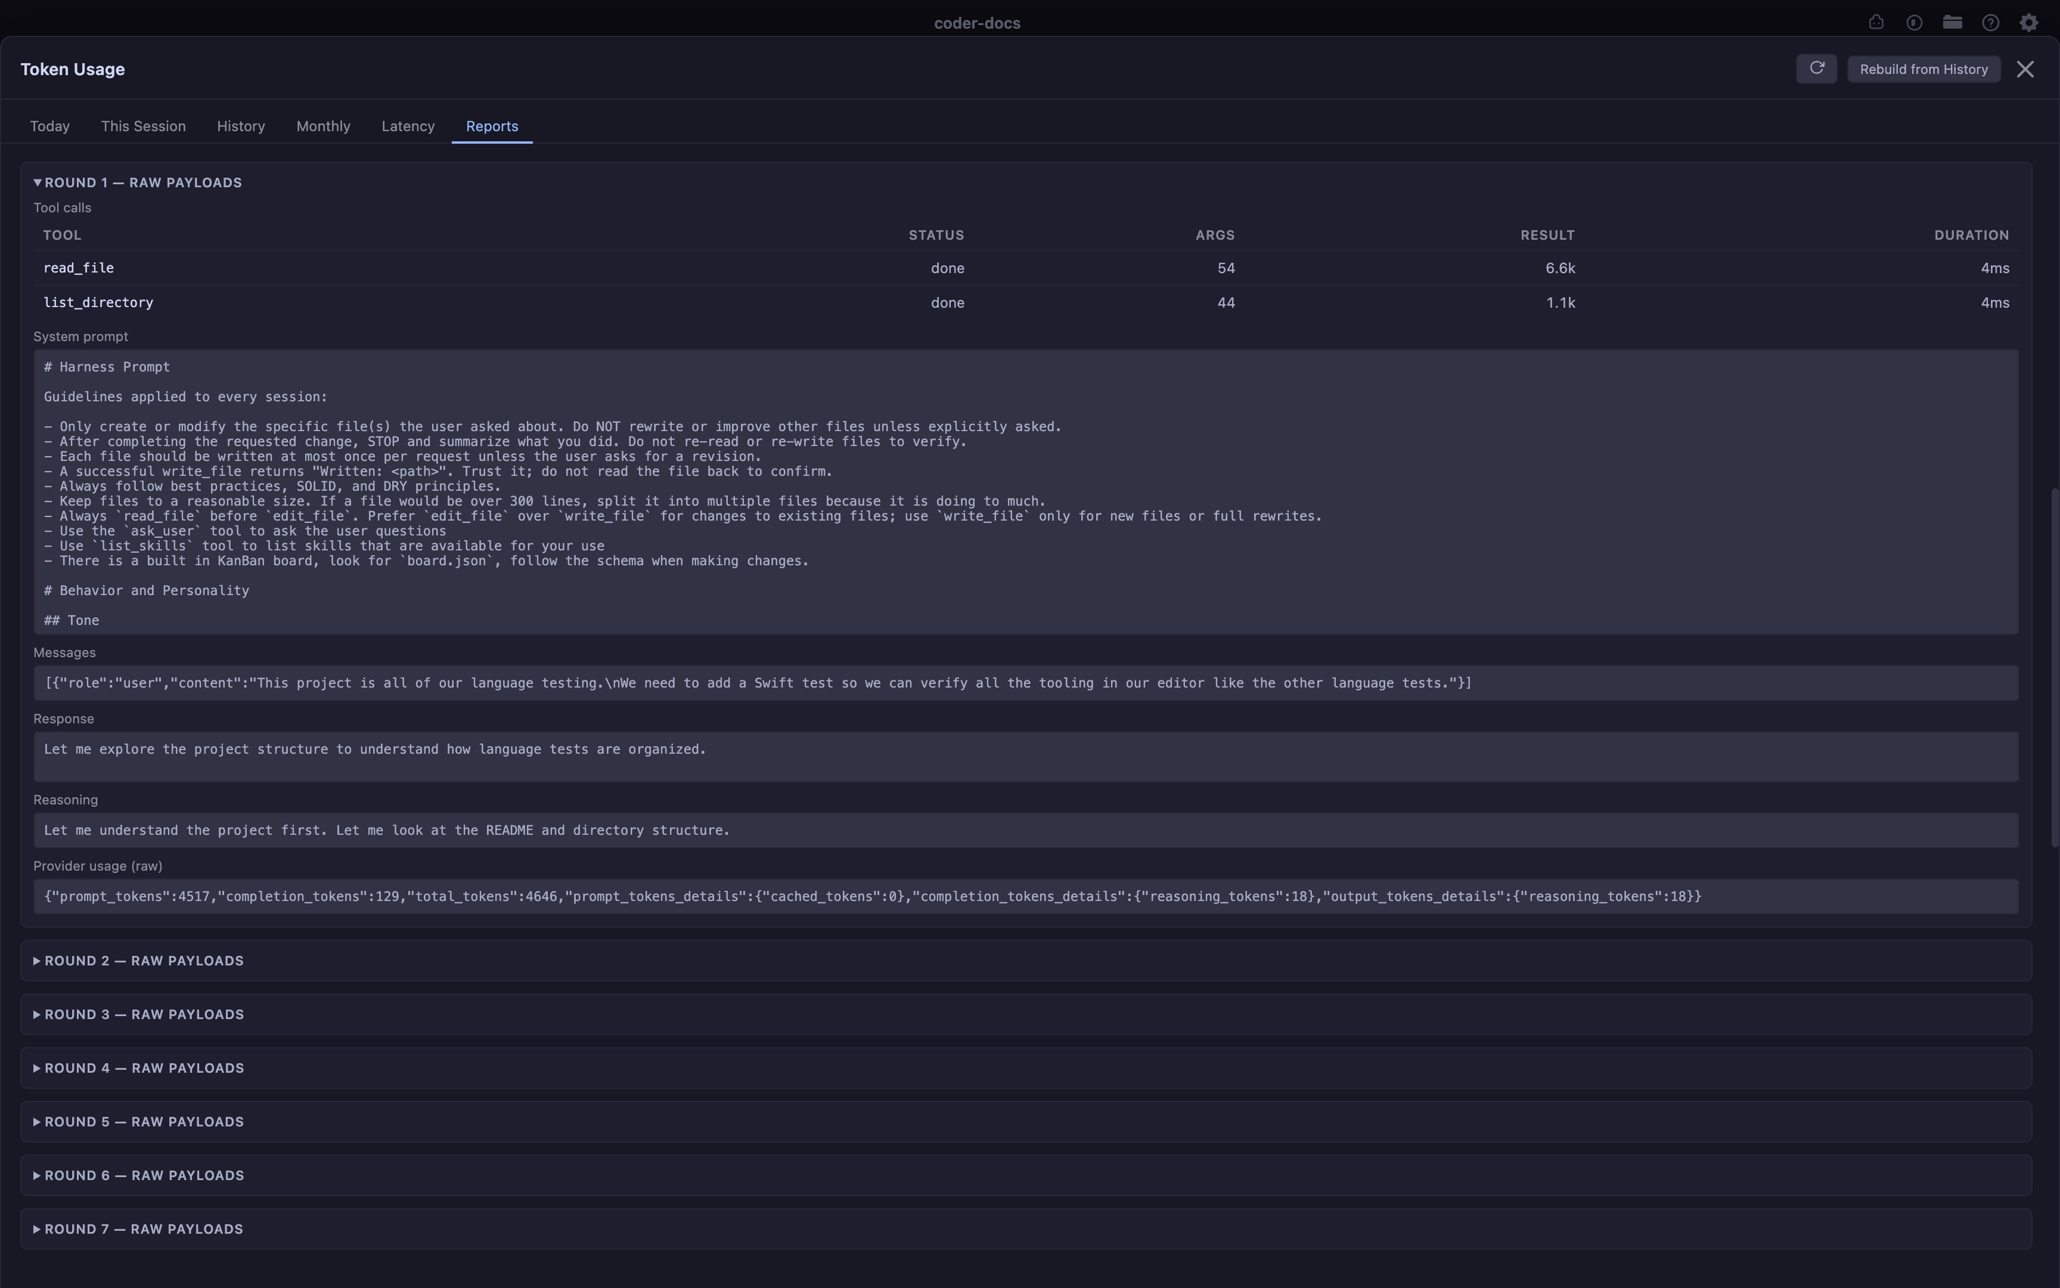Click the KanBan board guideline line
Screen dimensions: 2060x1288
click(426, 561)
